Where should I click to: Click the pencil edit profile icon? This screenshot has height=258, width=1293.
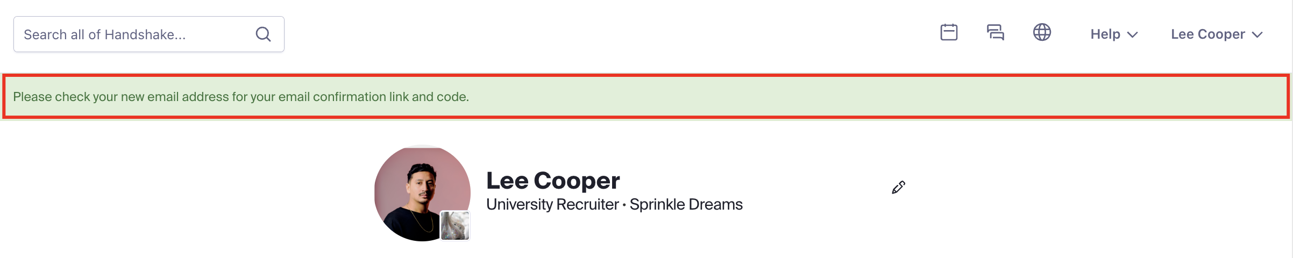(x=898, y=188)
